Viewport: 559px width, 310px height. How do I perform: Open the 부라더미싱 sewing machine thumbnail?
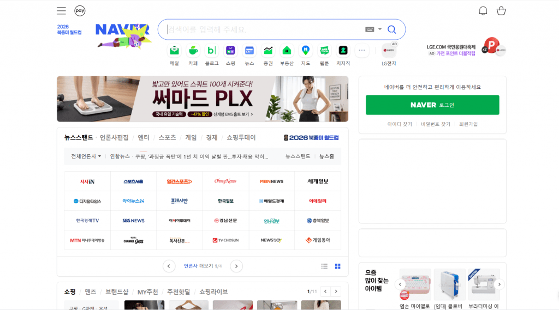tap(484, 284)
